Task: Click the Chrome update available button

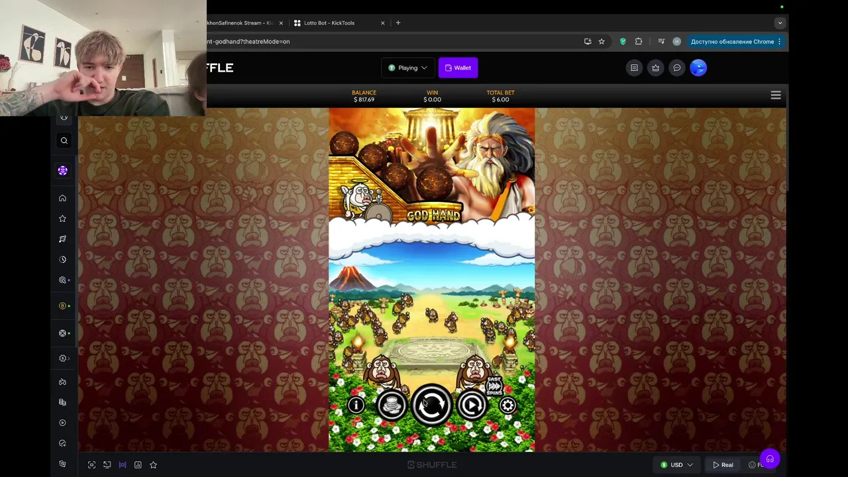Action: (736, 41)
